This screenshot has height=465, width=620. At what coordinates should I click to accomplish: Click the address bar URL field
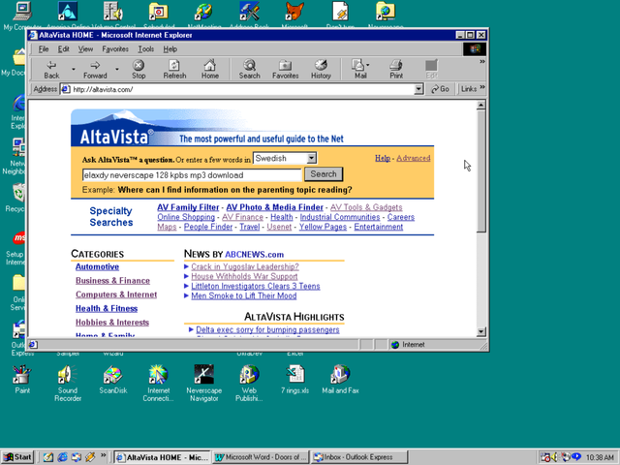(237, 89)
